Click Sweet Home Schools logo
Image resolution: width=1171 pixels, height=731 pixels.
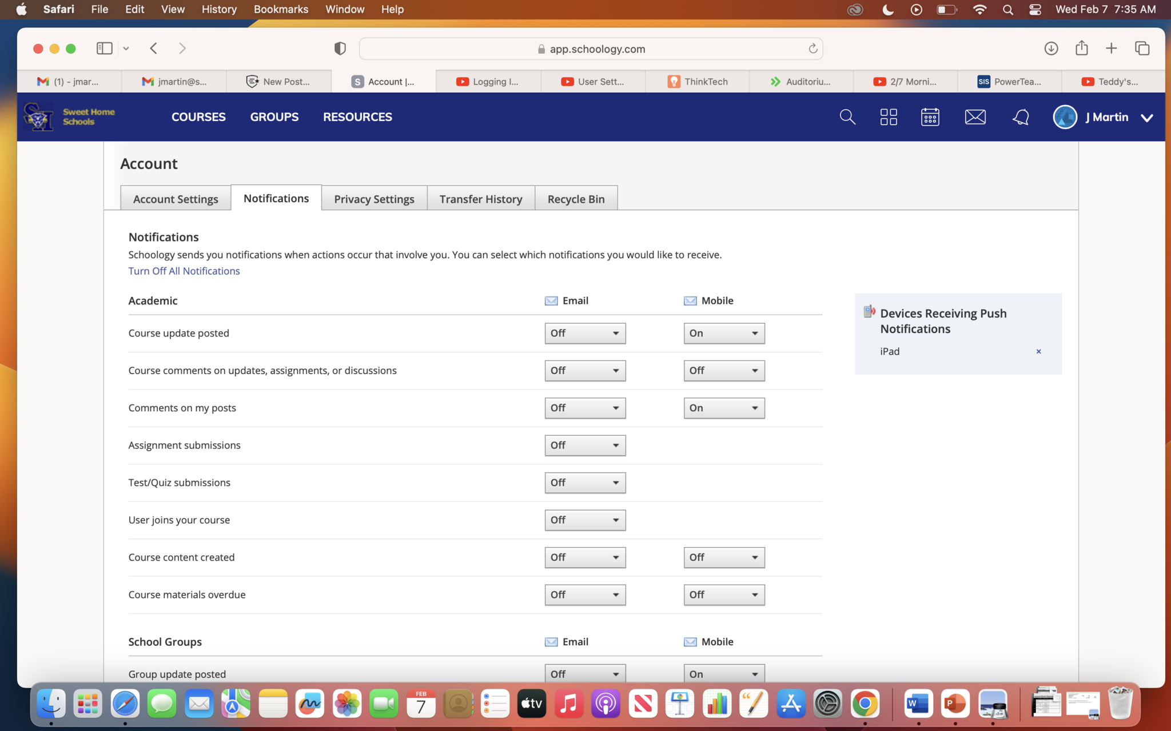tap(69, 117)
